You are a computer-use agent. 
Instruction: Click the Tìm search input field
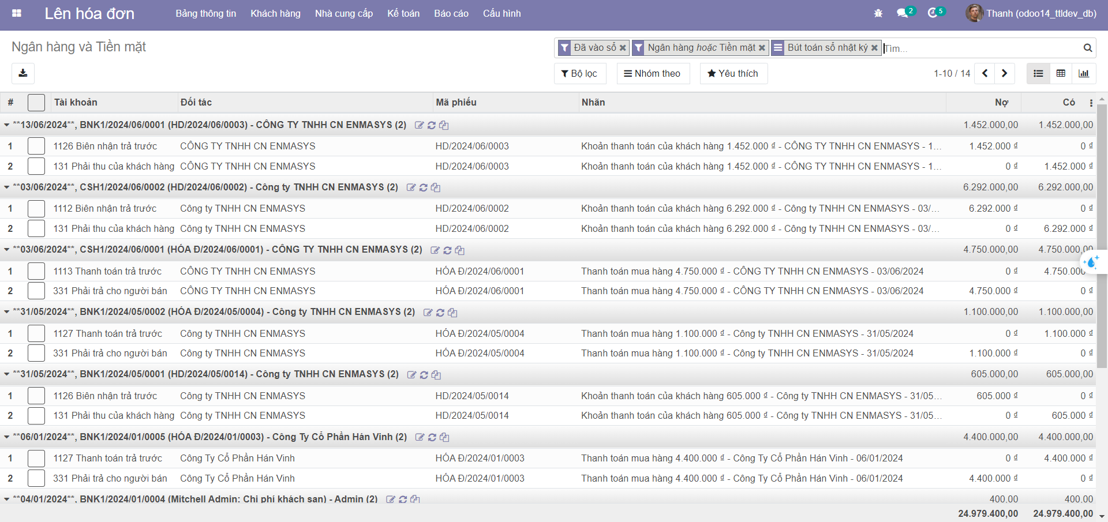981,48
